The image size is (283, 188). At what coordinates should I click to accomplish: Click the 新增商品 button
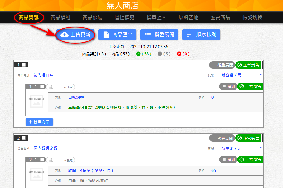pos(39,122)
